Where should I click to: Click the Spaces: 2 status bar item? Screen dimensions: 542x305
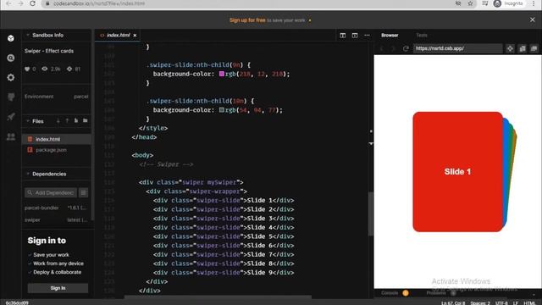click(480, 303)
